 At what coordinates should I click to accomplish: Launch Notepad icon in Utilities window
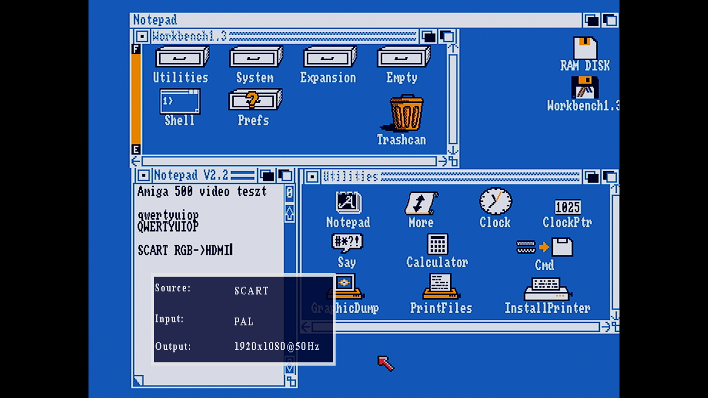coord(348,202)
